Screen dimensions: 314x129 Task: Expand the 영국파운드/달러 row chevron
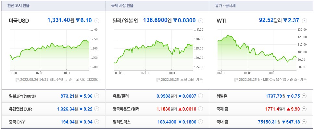(200, 109)
